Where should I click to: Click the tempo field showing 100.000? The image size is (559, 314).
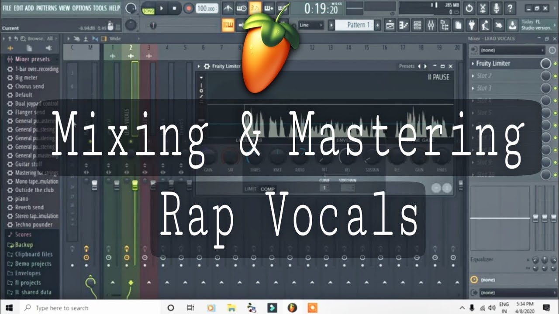[x=207, y=8]
